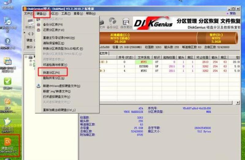Open the 手动运行GHOST11 desktop icon

7,125
